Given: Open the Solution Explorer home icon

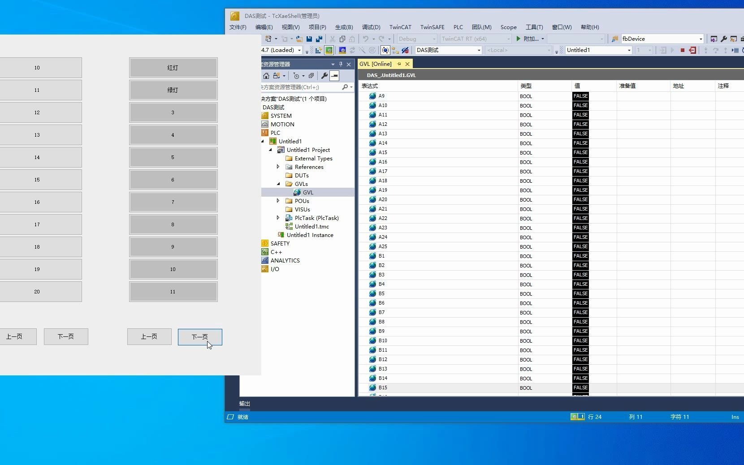Looking at the screenshot, I should pyautogui.click(x=266, y=76).
